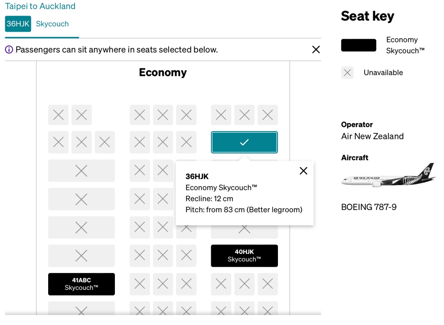Click the top-left unavailable seat in first row
The height and width of the screenshot is (325, 444).
coord(59,115)
